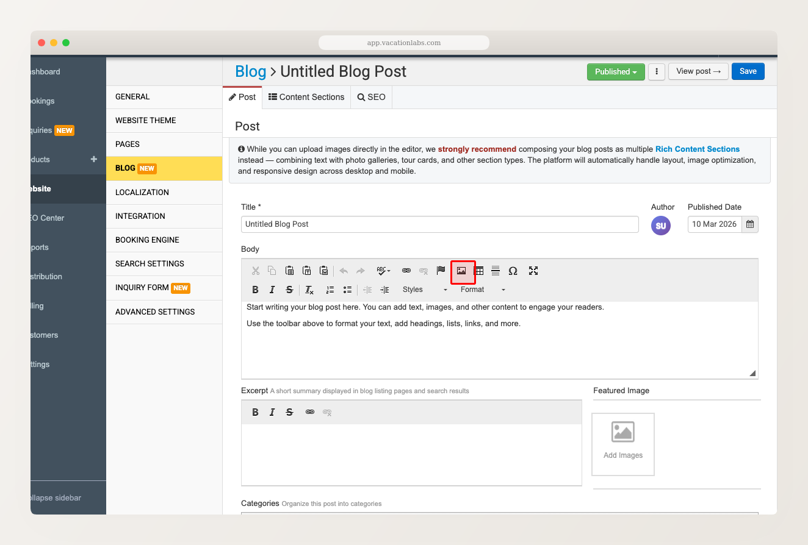The image size is (808, 545).
Task: Remove formatting with the Tx icon
Action: coord(309,290)
